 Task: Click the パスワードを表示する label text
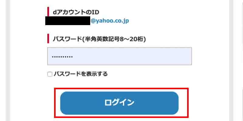(x=80, y=74)
